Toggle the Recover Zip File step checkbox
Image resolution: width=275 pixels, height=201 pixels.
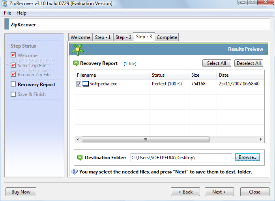[13, 74]
